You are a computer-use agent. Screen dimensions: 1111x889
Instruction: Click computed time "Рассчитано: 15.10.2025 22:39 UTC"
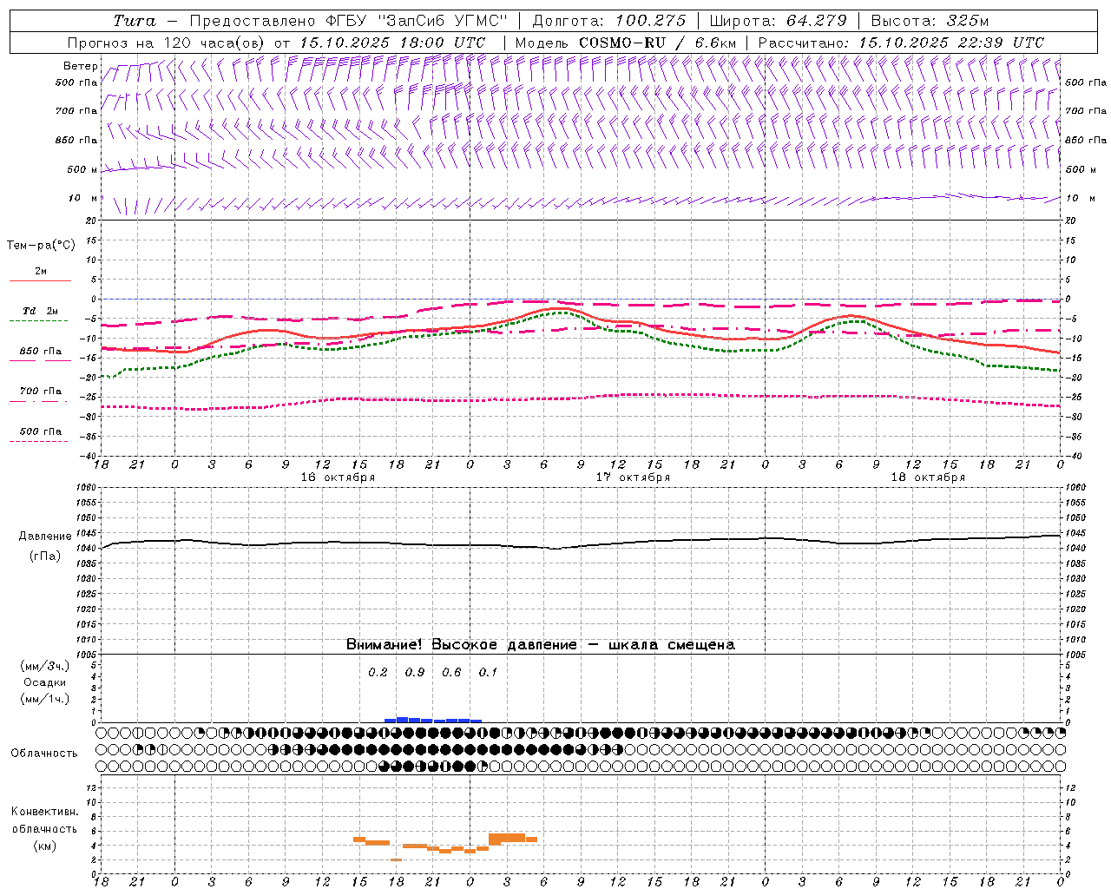[x=901, y=43]
